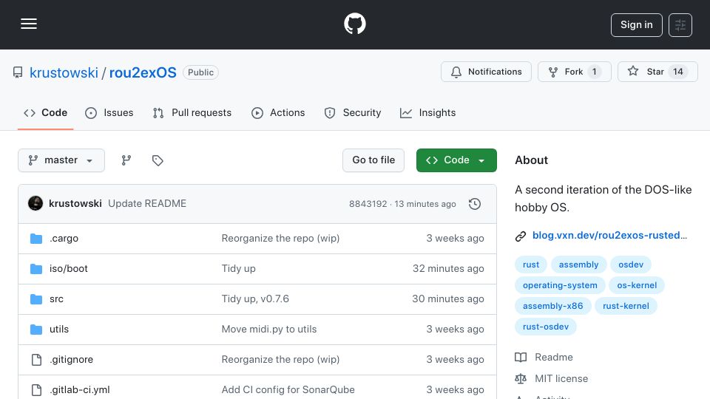Click the .gitlab-ci.yml file icon
This screenshot has width=710, height=399.
point(36,390)
